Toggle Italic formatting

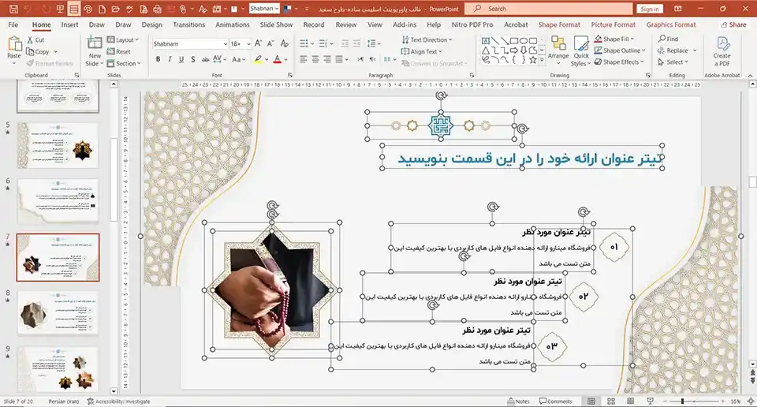point(170,59)
